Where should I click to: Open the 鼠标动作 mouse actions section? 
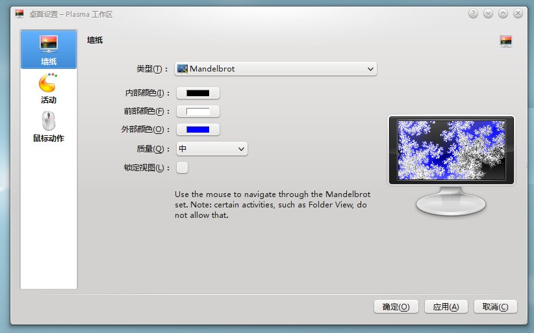[49, 126]
